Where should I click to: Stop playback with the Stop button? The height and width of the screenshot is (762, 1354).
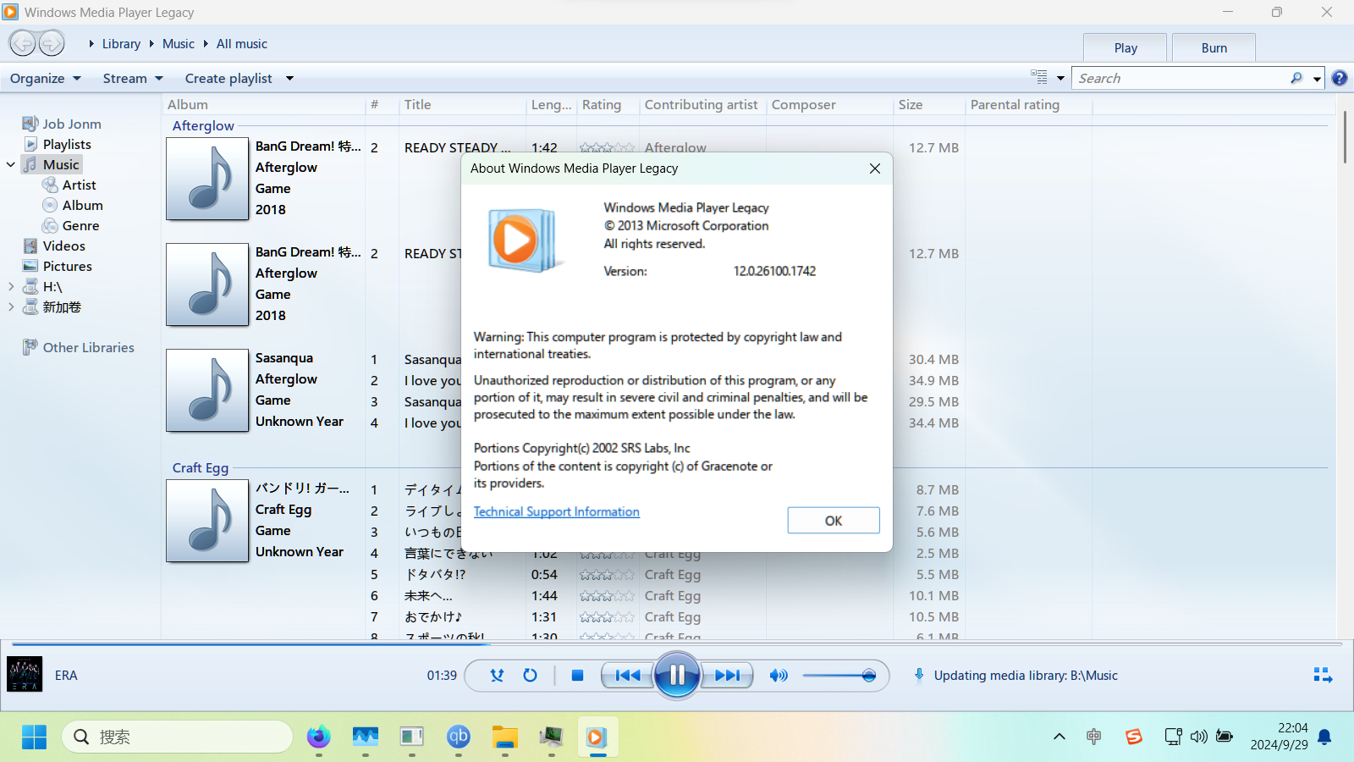coord(577,675)
